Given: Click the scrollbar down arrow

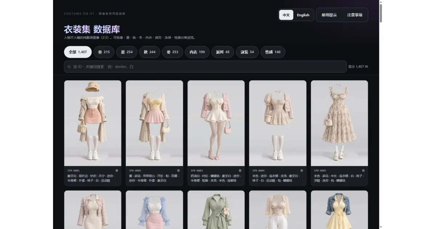Looking at the screenshot, I should click(x=381, y=227).
